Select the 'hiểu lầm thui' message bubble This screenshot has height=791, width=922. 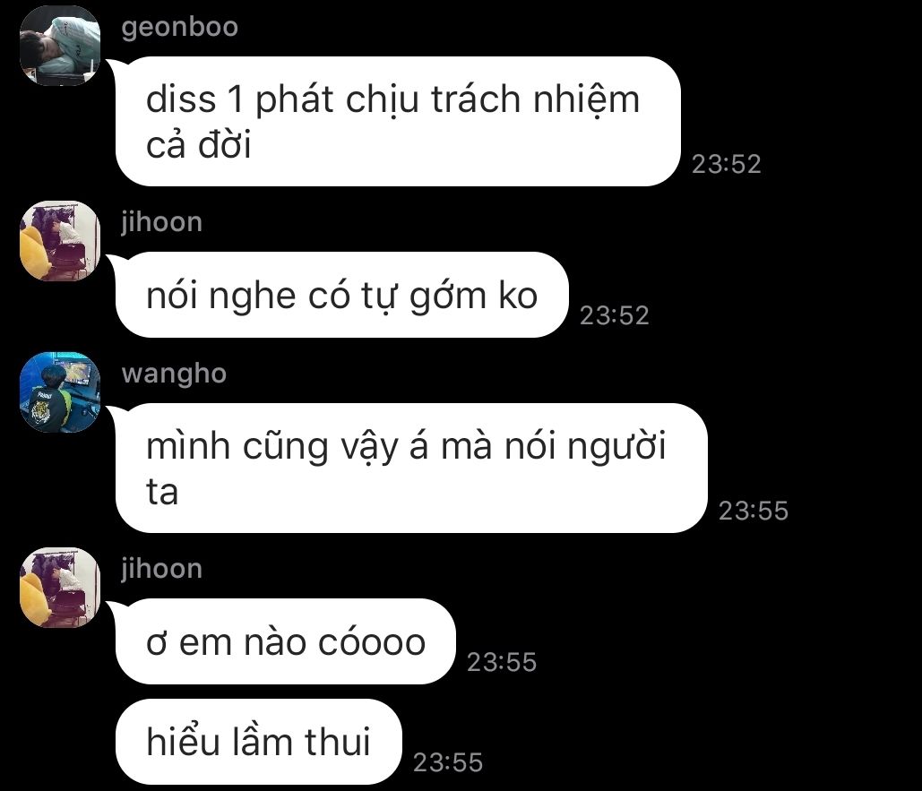click(259, 742)
